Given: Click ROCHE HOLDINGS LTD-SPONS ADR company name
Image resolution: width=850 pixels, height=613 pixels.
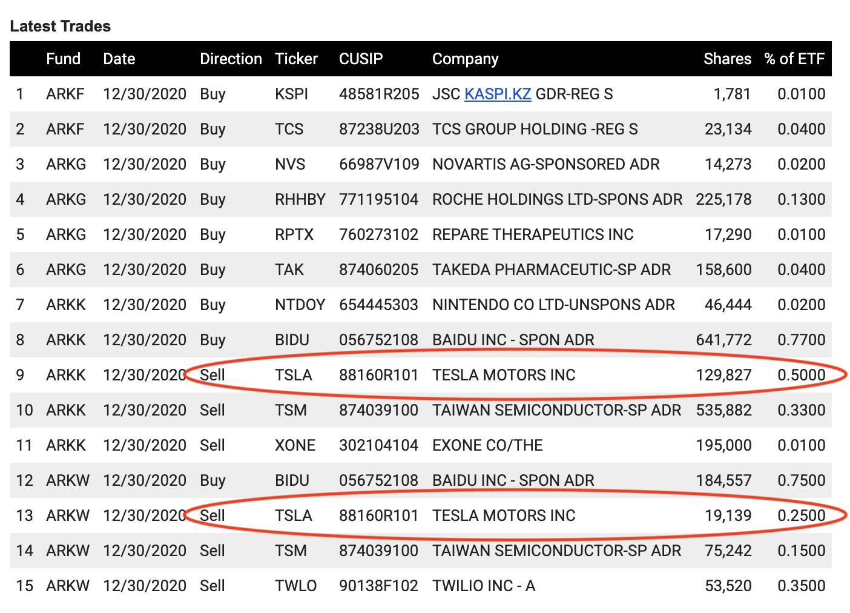Looking at the screenshot, I should 557,199.
